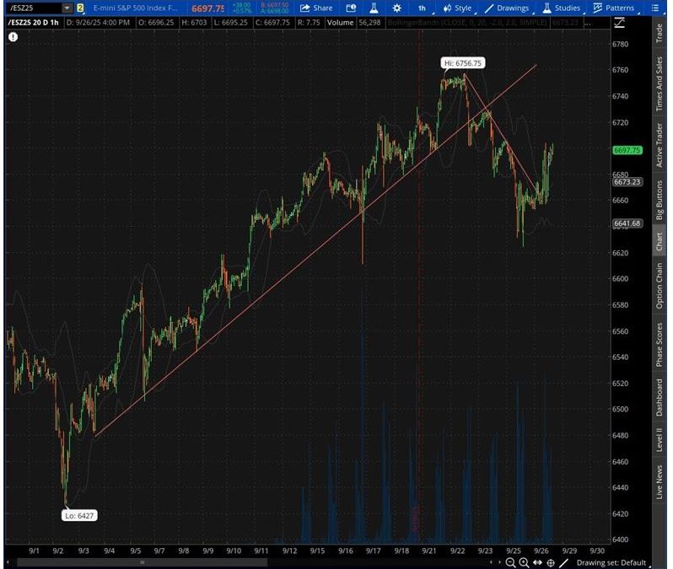The height and width of the screenshot is (569, 673).
Task: Click the O: 6696.25 open value
Action: pyautogui.click(x=156, y=23)
